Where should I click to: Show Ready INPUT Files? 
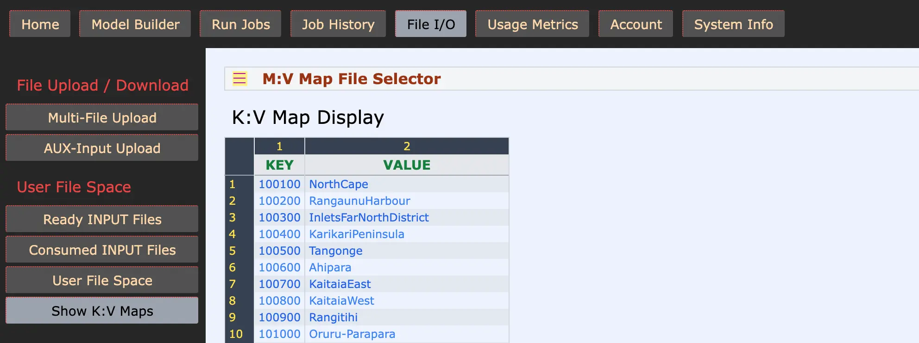[x=102, y=219]
